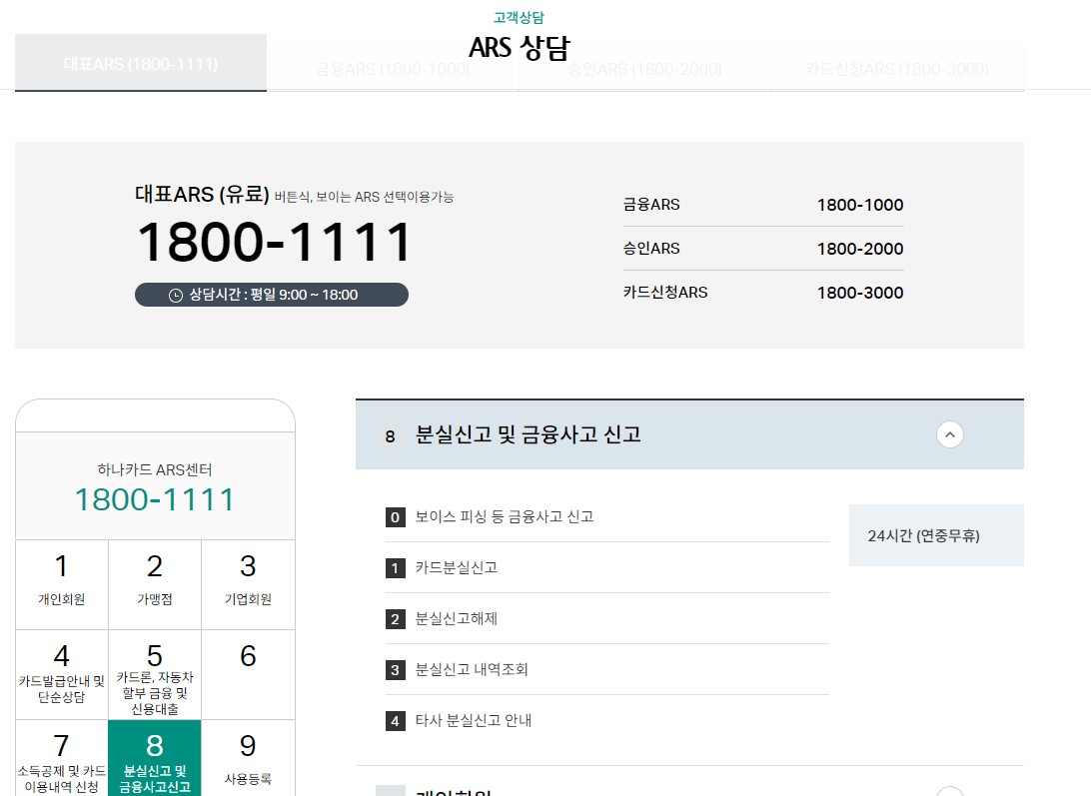Click the green 1800-1111 in phone mockup
1091x796 pixels.
155,499
